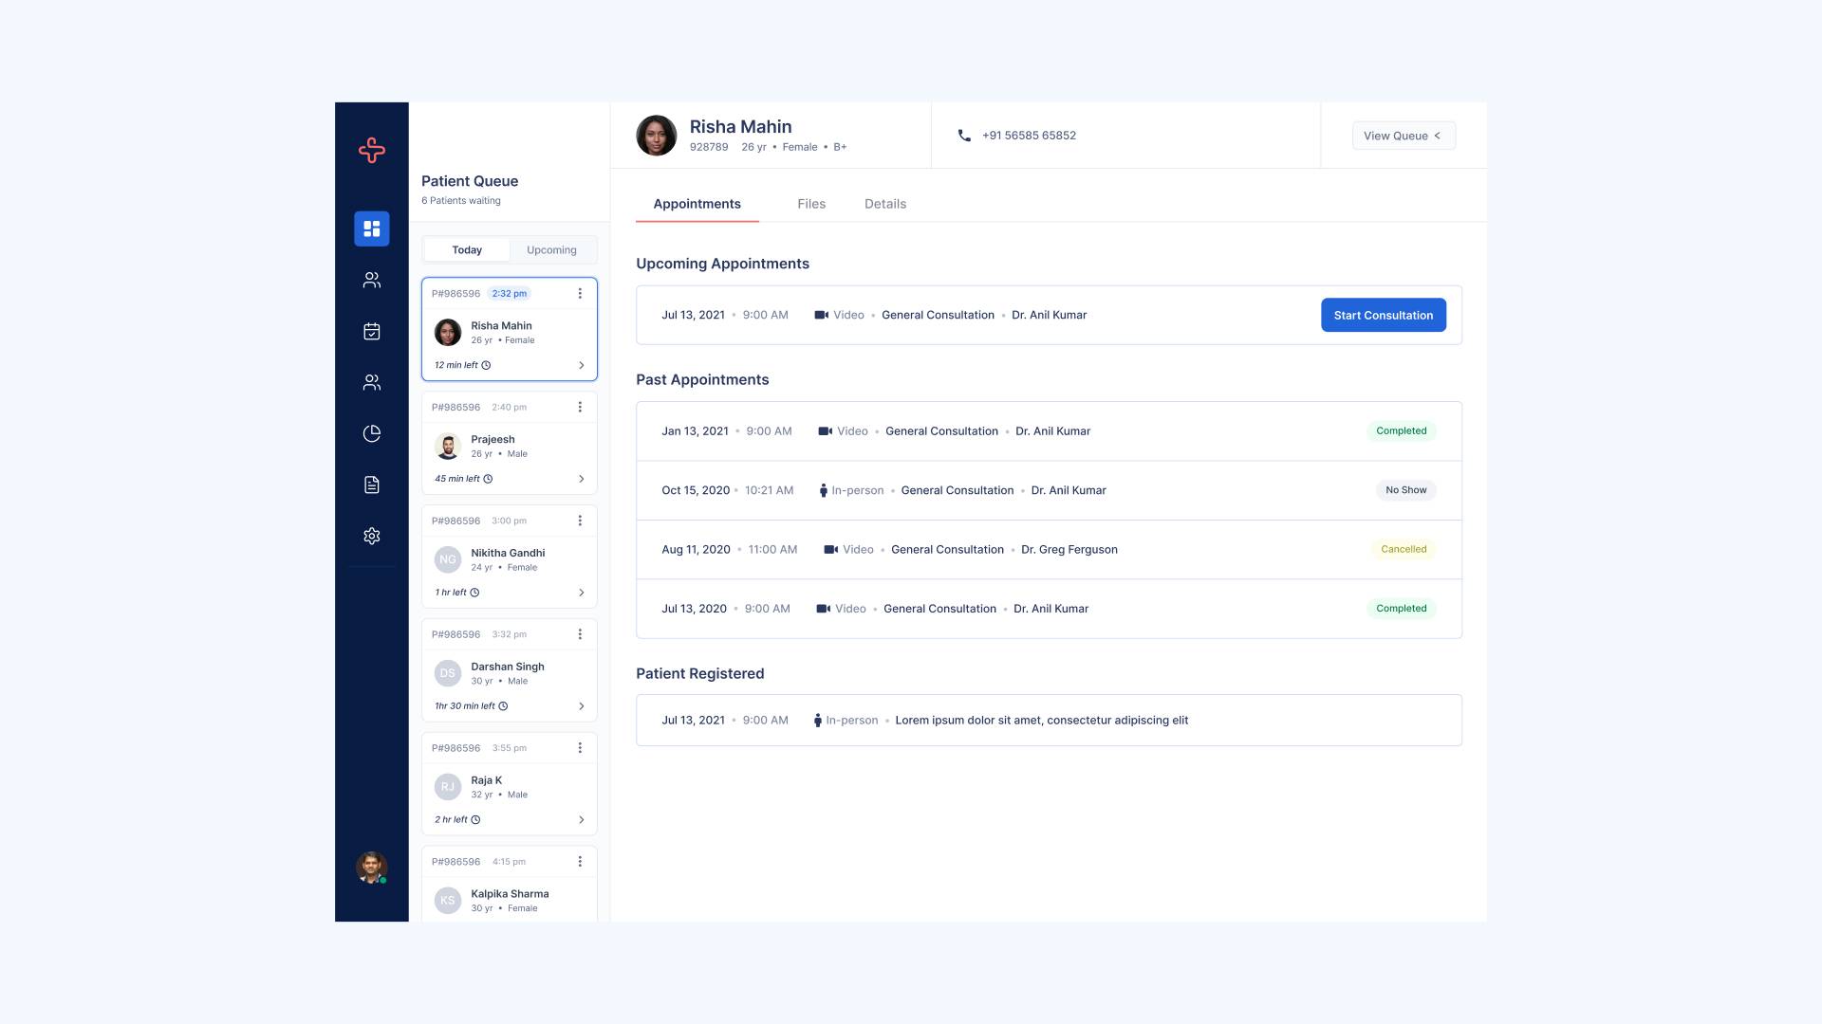This screenshot has height=1024, width=1822.
Task: Open your profile avatar at sidebar bottom
Action: (371, 868)
